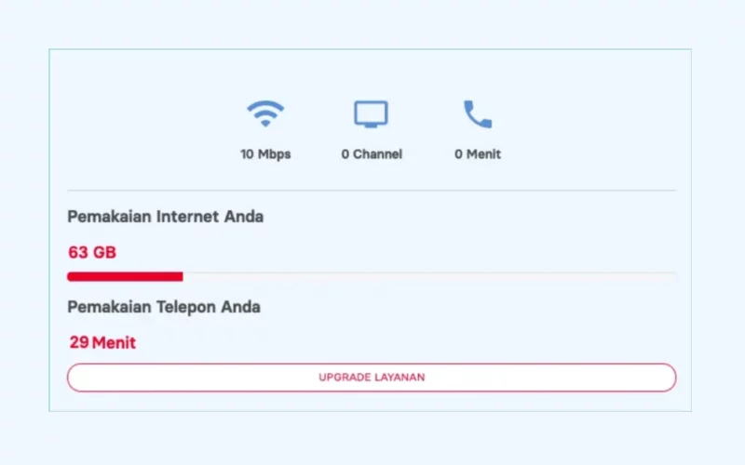Click the Upgrade Layanan button
The image size is (745, 465).
(x=372, y=378)
